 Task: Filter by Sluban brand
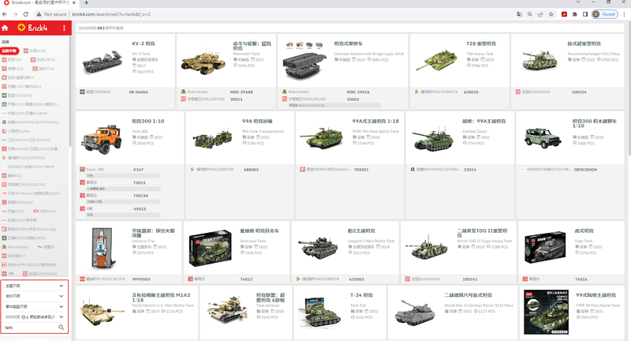[x=17, y=131]
